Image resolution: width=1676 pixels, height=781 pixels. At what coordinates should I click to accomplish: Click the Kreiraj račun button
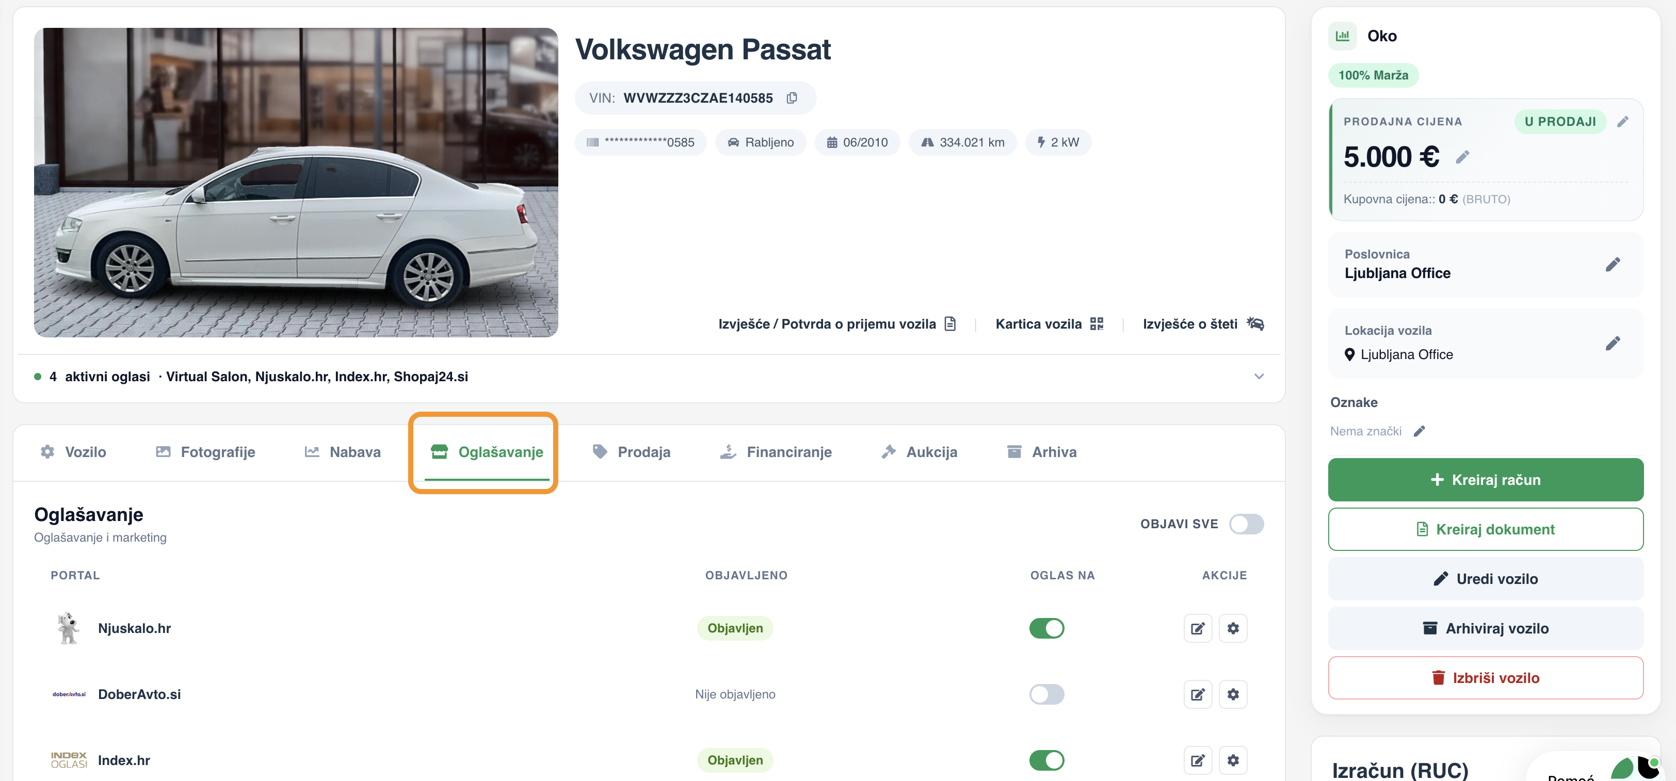1486,480
